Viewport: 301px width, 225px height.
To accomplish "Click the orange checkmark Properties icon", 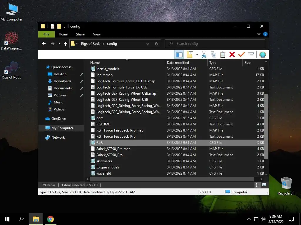I will click(x=242, y=55).
